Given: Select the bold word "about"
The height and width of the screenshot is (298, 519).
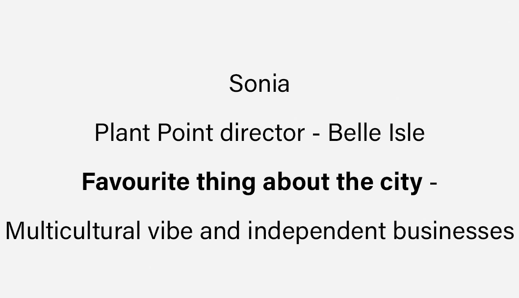Looking at the screenshot, I should point(296,182).
